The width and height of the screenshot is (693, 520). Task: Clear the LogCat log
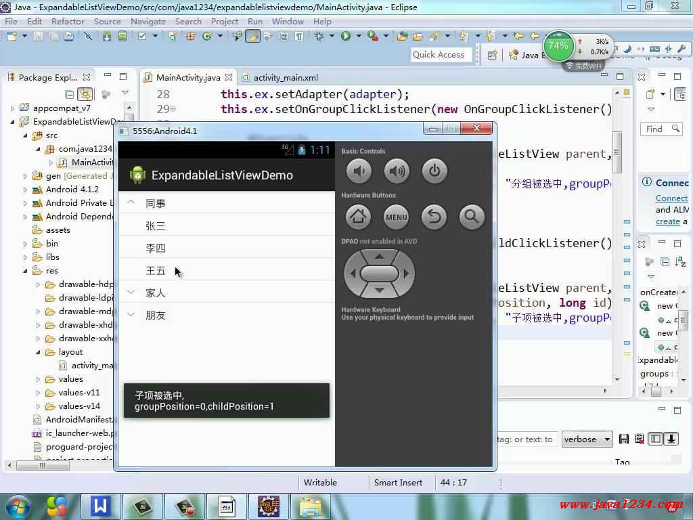pos(640,439)
